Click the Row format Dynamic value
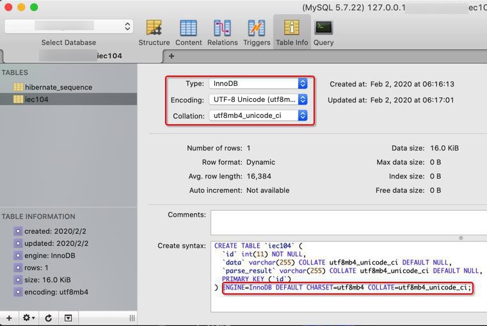 click(x=260, y=162)
